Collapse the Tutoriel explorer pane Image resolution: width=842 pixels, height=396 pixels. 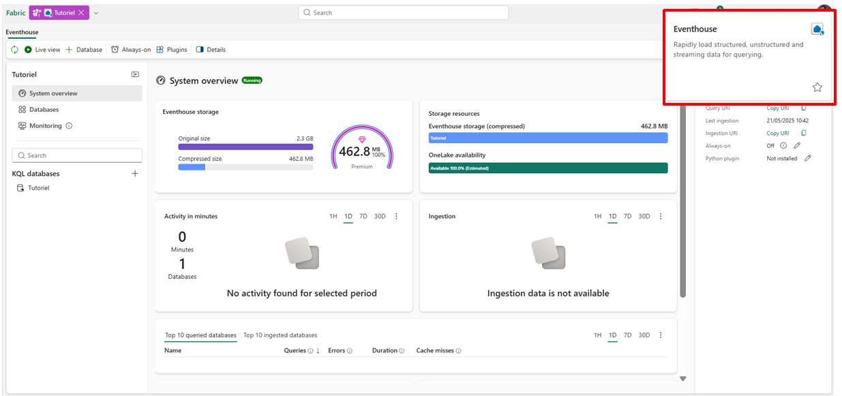tap(135, 74)
